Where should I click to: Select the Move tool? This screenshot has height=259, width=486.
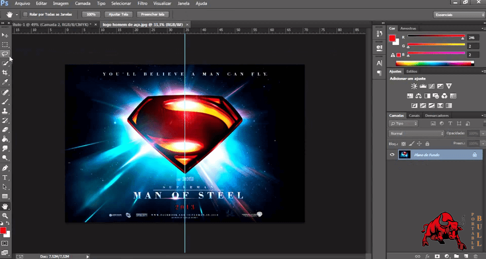[5, 35]
